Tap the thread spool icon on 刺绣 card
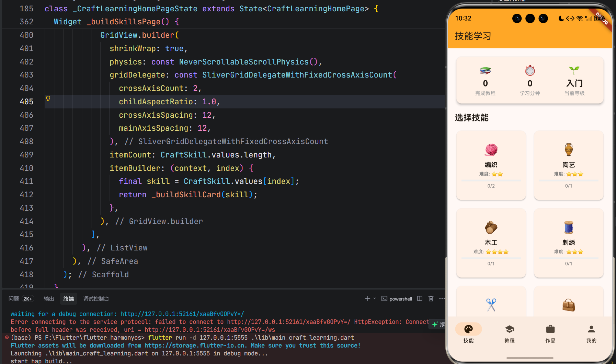Image resolution: width=616 pixels, height=364 pixels. point(569,227)
